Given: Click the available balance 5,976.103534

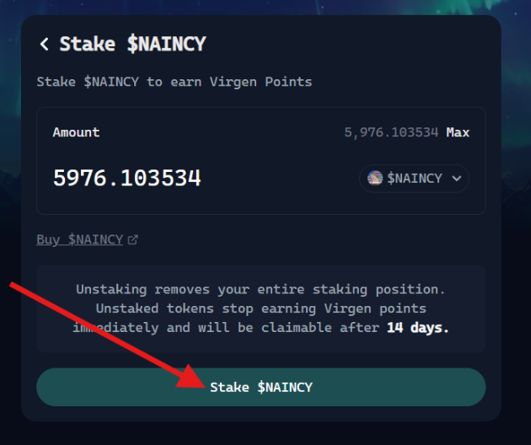Looking at the screenshot, I should point(391,132).
